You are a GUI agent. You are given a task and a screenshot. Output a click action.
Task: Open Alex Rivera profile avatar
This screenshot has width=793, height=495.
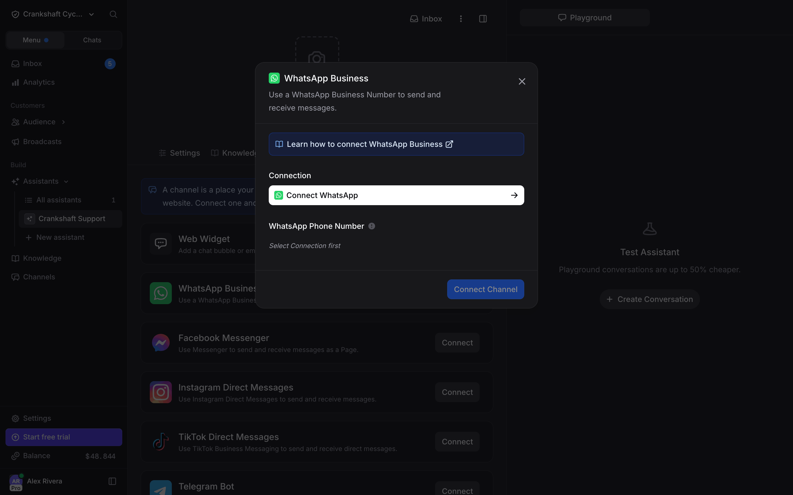[16, 482]
